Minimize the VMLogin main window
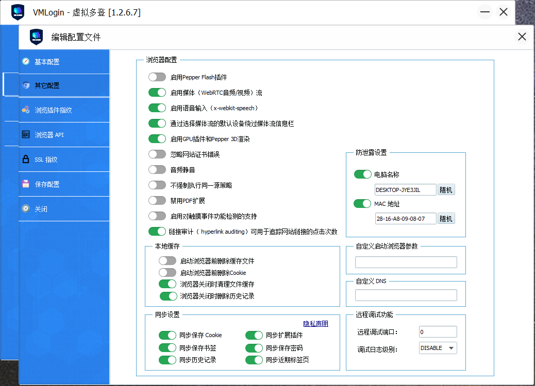This screenshot has height=386, width=535. (485, 12)
